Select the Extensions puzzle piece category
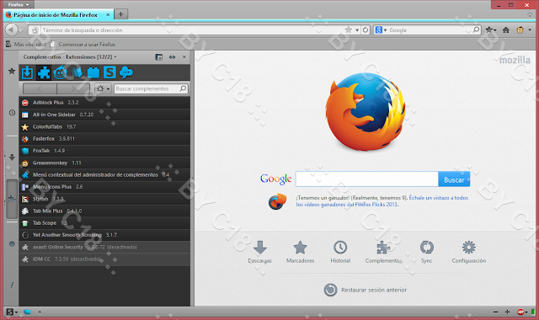This screenshot has width=539, height=320. tap(44, 72)
